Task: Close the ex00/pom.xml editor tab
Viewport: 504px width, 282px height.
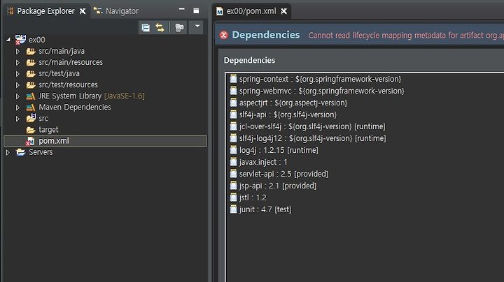Action: [x=283, y=11]
